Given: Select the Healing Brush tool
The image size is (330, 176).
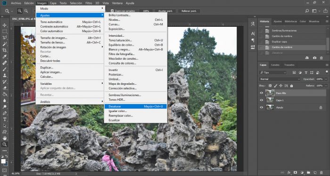Looking at the screenshot, I should (x=4, y=63).
